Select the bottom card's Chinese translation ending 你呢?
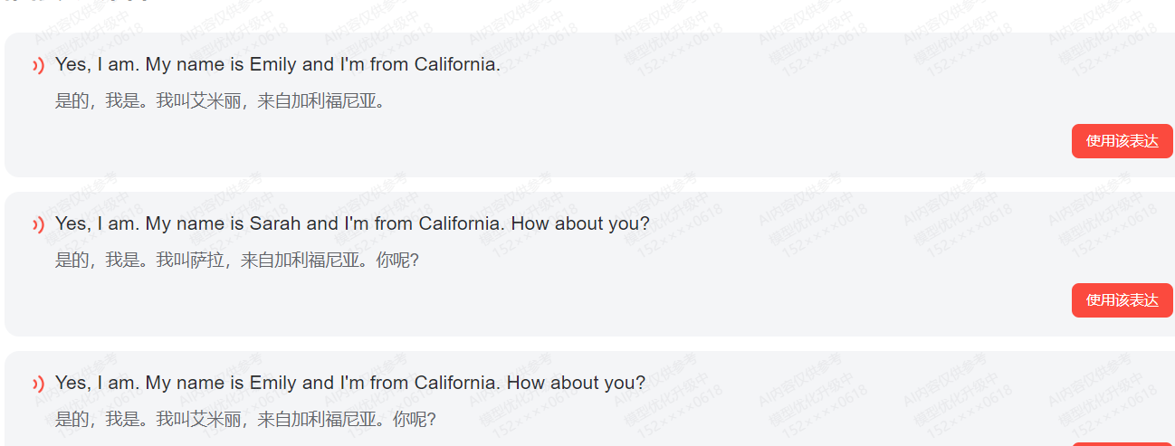The width and height of the screenshot is (1175, 446). tap(245, 420)
